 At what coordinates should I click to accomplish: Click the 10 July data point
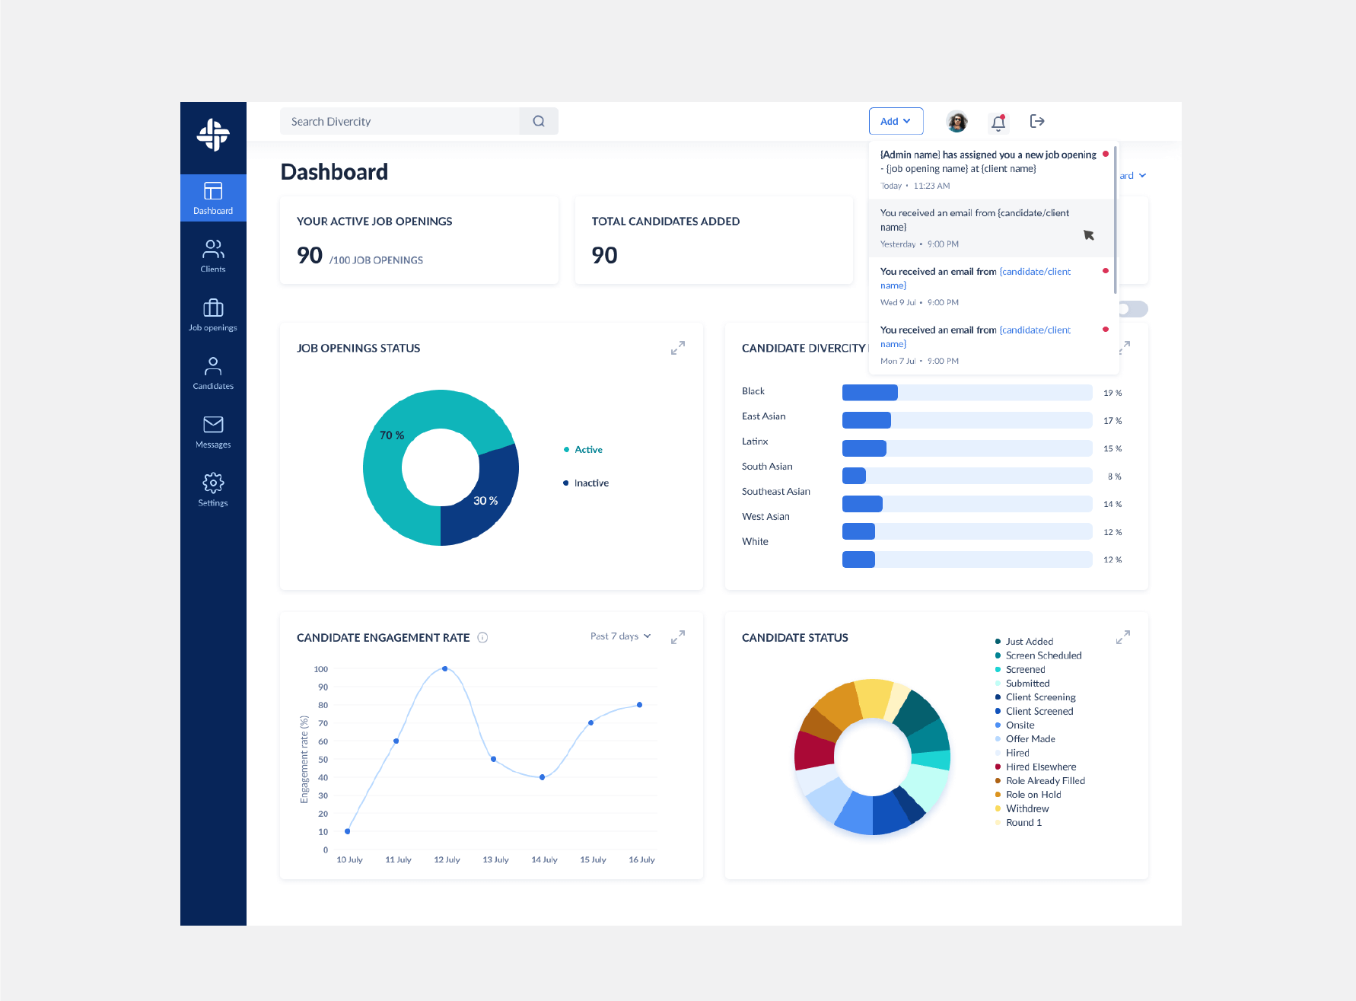click(348, 831)
